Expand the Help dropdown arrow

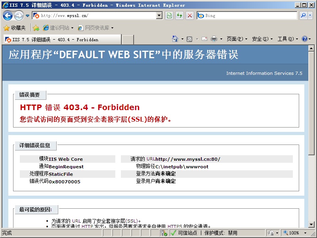(x=310, y=39)
